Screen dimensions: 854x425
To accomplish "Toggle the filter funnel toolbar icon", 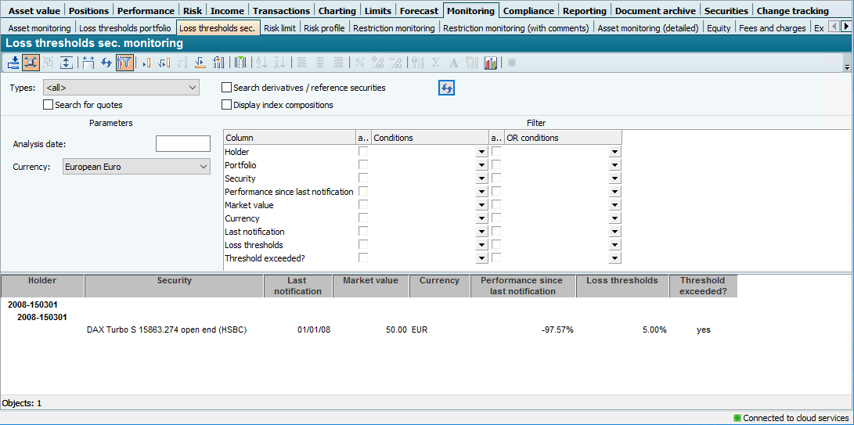I will click(x=124, y=63).
